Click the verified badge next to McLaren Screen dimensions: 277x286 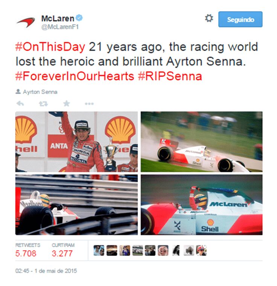tap(79, 18)
